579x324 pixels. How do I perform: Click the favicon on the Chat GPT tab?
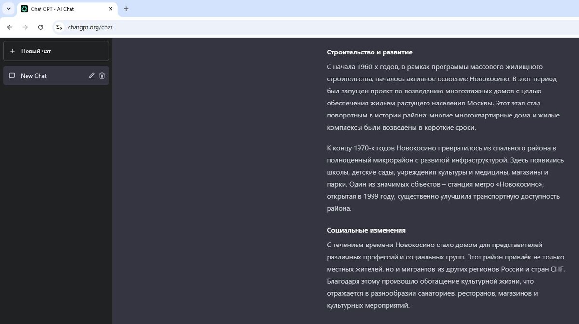tap(24, 9)
